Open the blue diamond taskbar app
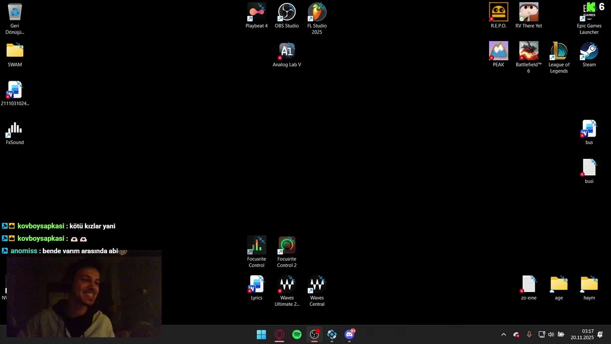611x344 pixels. (x=332, y=334)
